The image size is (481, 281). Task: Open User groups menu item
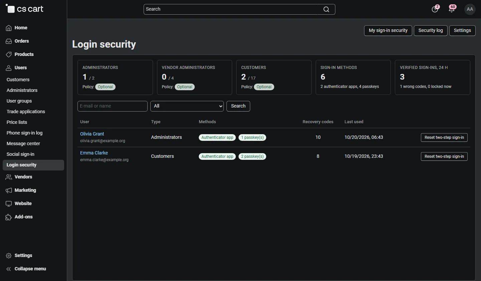pyautogui.click(x=19, y=101)
